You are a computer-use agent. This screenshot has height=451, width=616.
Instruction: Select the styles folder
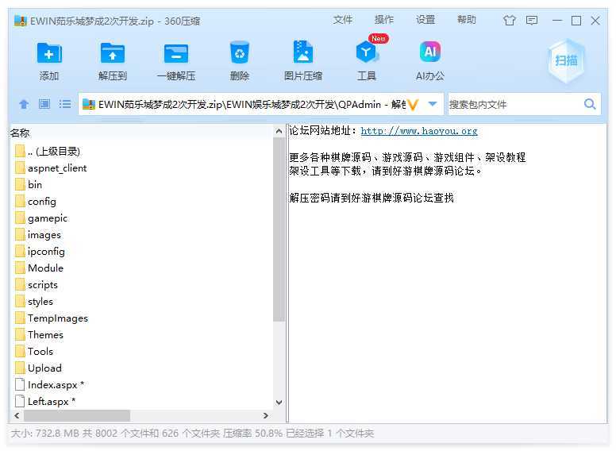(x=34, y=301)
